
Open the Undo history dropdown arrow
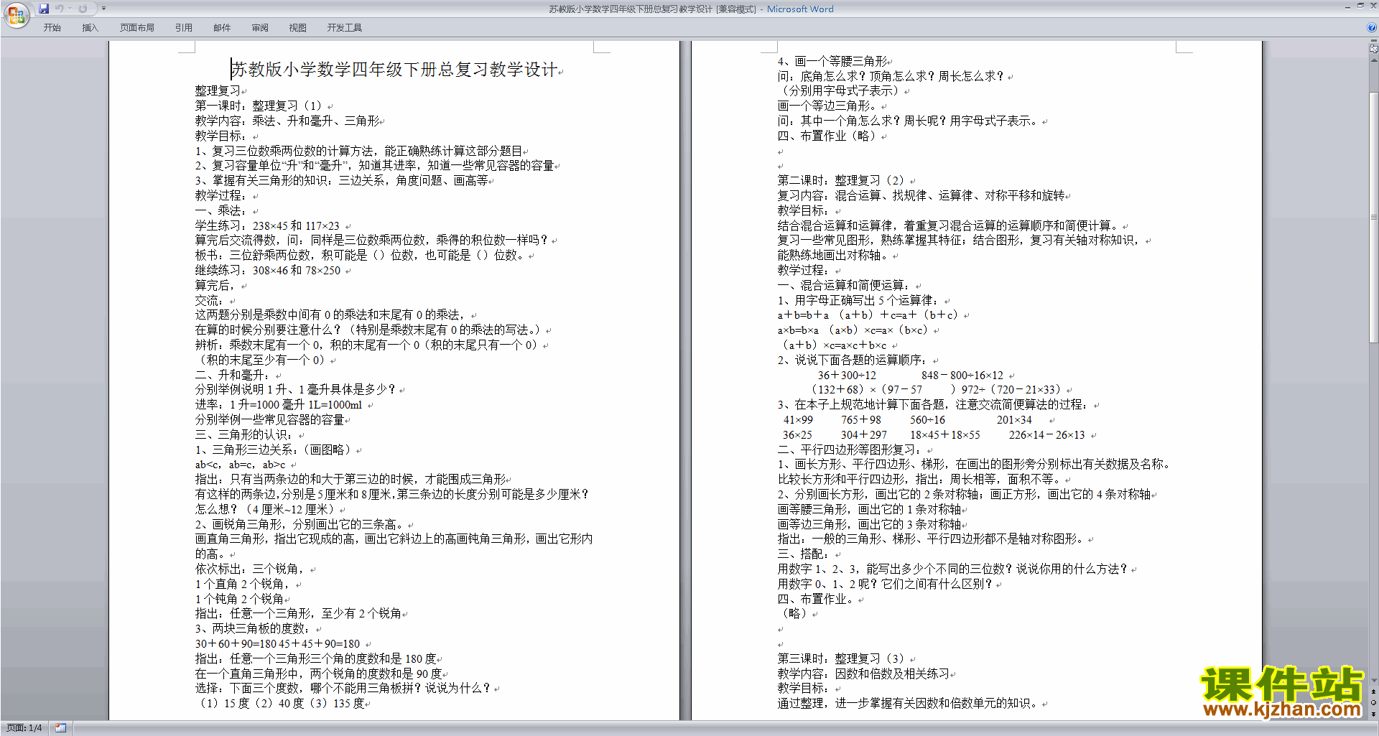point(70,9)
